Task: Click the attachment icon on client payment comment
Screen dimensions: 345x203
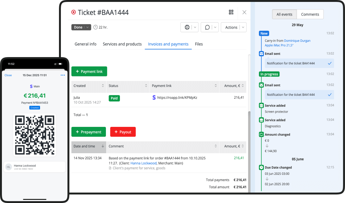Action: click(x=111, y=168)
